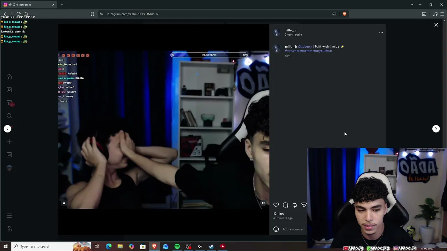
Task: Open the Original audio page
Action: (293, 35)
